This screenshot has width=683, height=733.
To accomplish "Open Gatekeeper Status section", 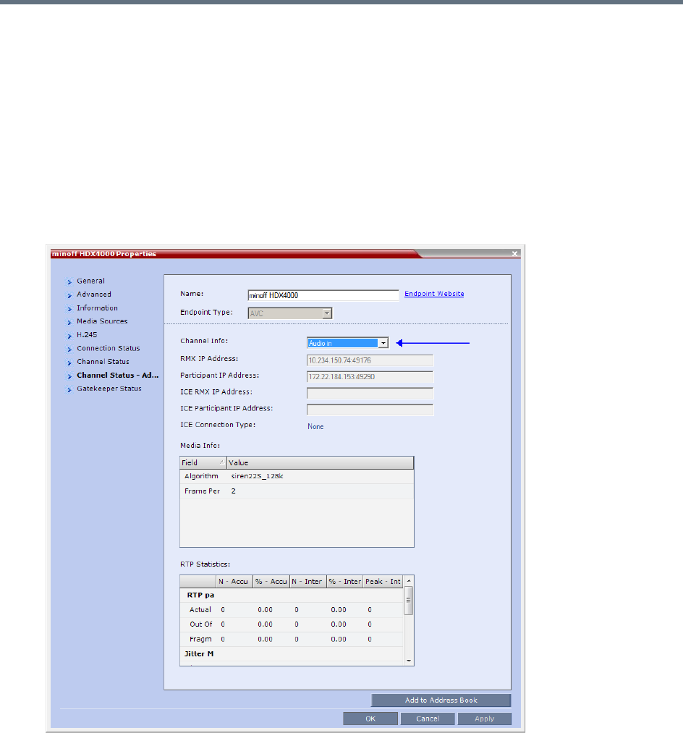I will click(109, 389).
